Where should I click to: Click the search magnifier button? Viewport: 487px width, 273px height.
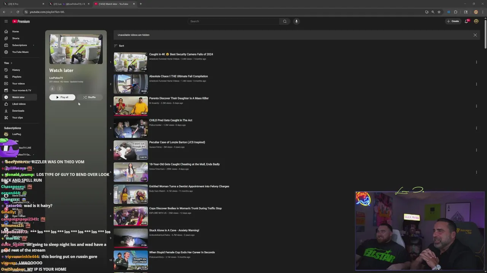point(285,21)
